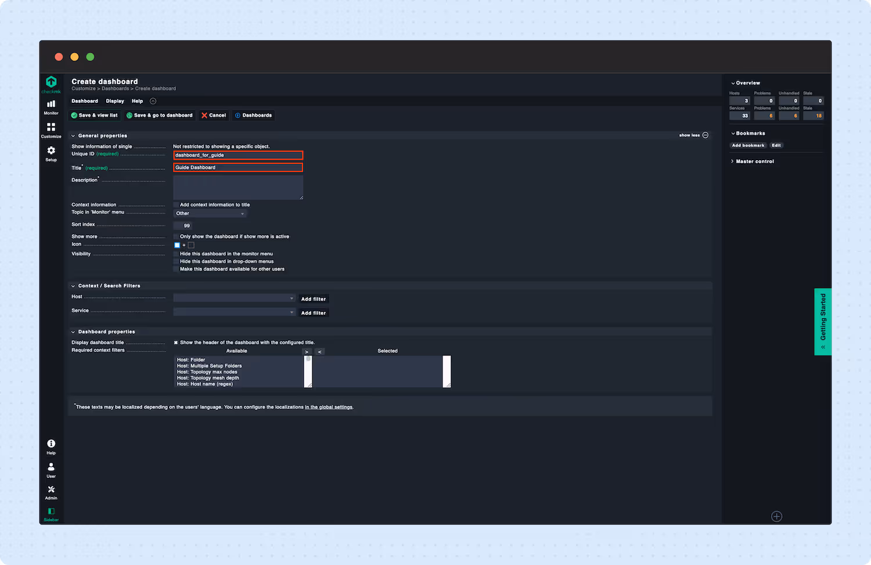Click the checkmk logo
This screenshot has height=565, width=871.
(x=51, y=83)
